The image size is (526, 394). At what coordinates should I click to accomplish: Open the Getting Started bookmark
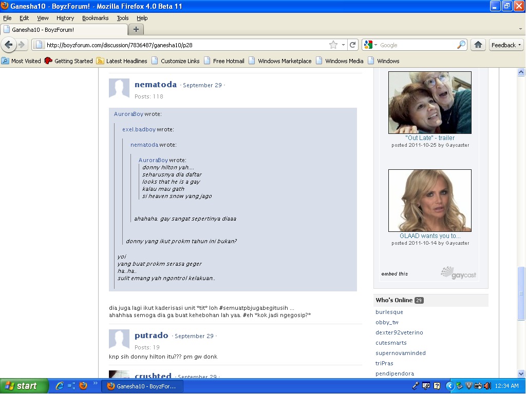point(69,61)
